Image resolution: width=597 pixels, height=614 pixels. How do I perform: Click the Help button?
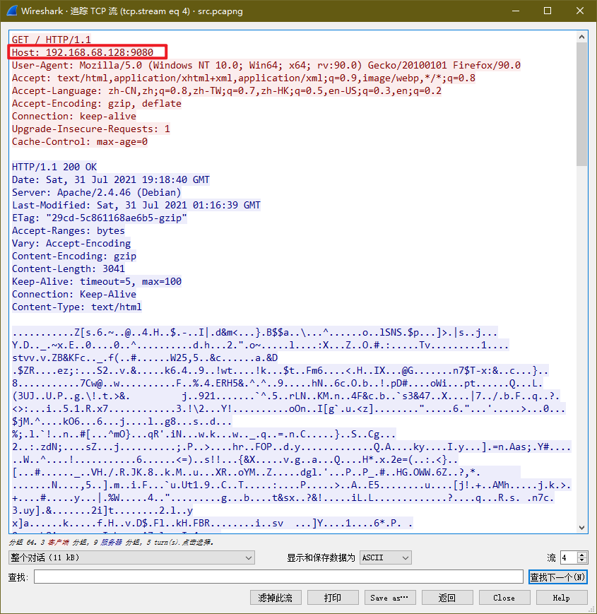562,598
